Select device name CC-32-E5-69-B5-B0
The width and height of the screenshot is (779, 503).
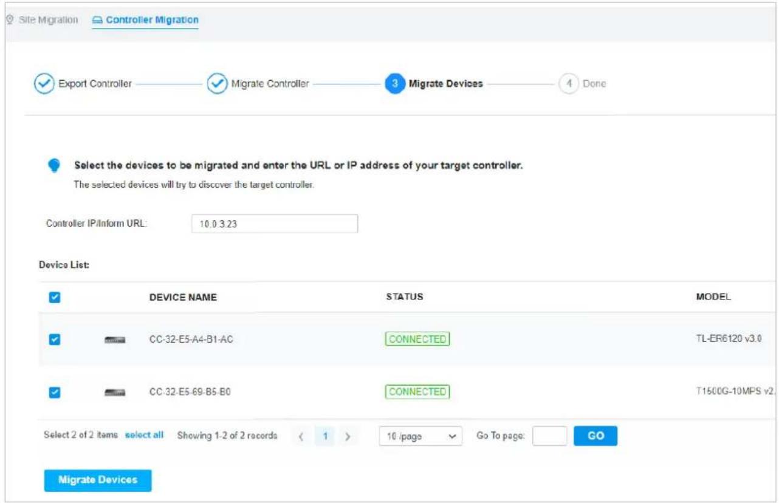190,392
